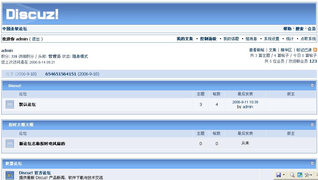Click the resize picture window icon
This screenshot has width=318, height=180.
point(300,175)
